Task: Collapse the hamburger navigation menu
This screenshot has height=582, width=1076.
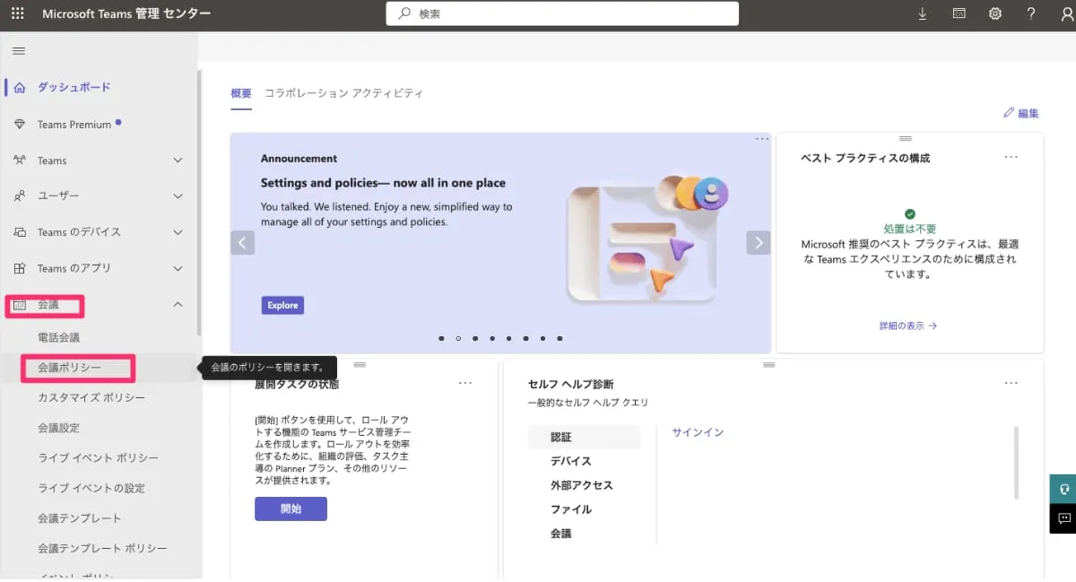Action: [19, 51]
